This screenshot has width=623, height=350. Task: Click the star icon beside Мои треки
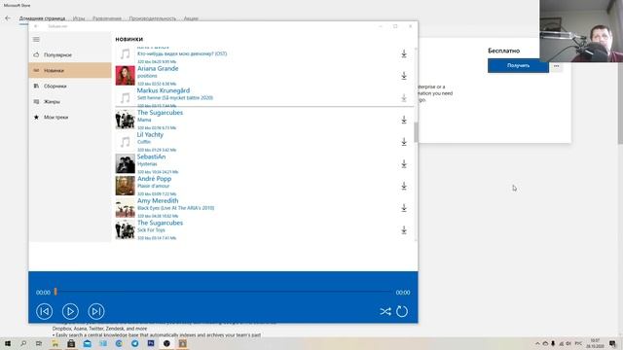[x=36, y=117]
